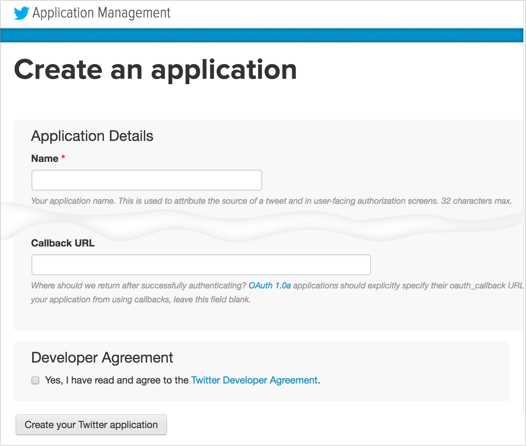526x446 pixels.
Task: Click Create your Twitter application button
Action: click(x=91, y=425)
